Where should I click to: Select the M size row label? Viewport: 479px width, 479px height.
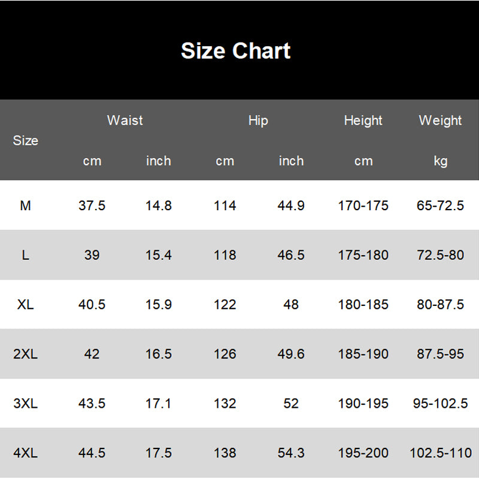coord(25,205)
